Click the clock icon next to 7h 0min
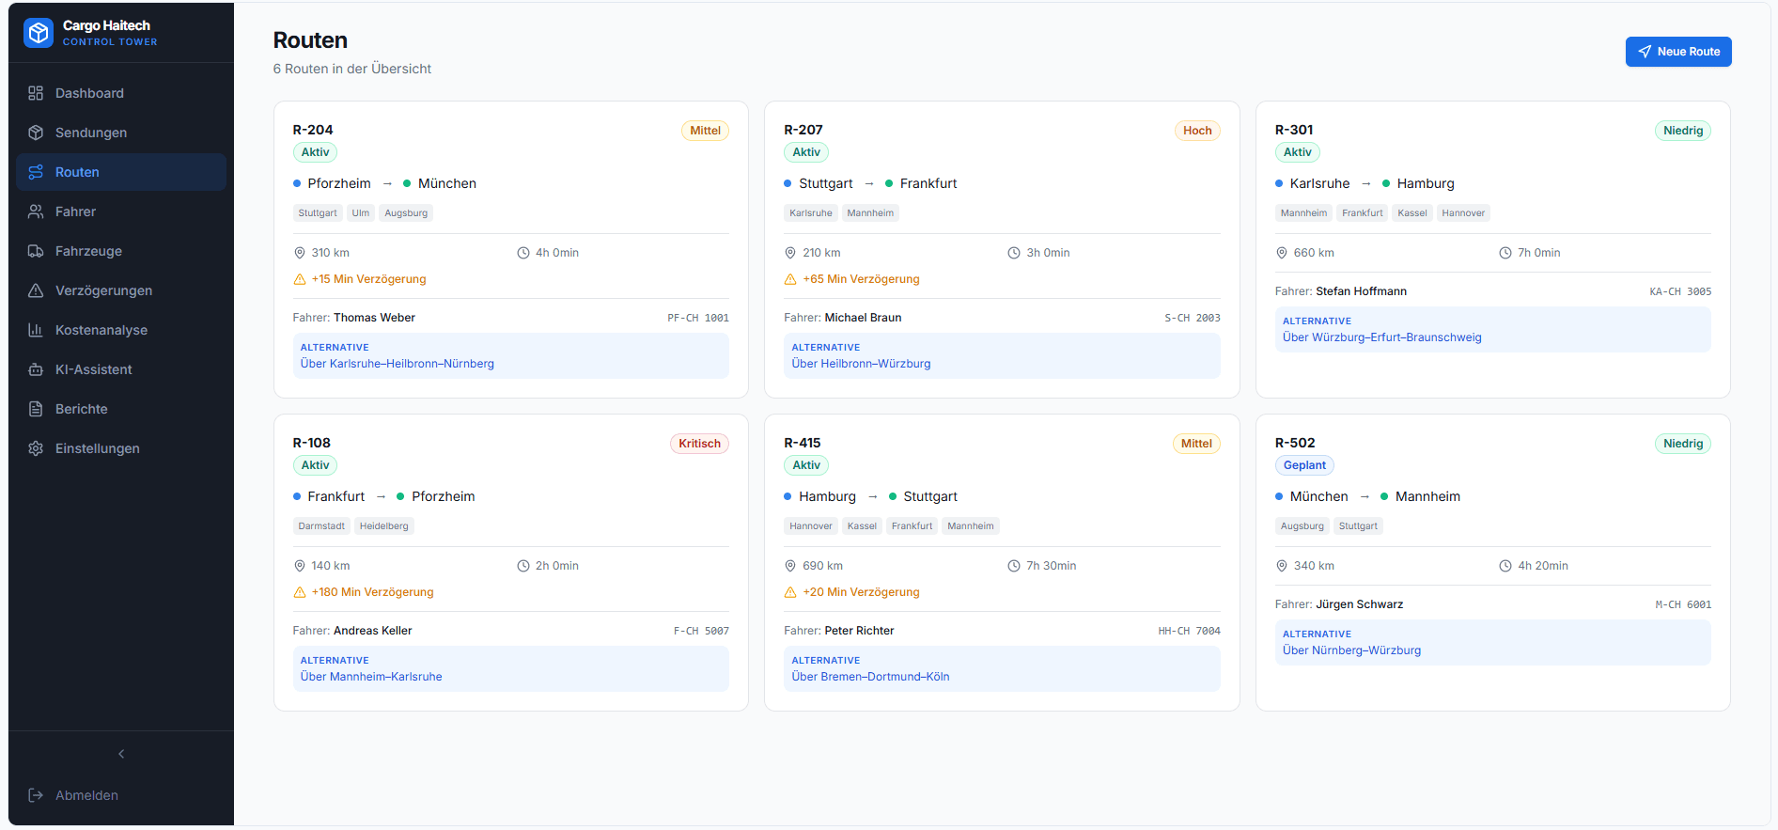The width and height of the screenshot is (1778, 830). [1505, 253]
